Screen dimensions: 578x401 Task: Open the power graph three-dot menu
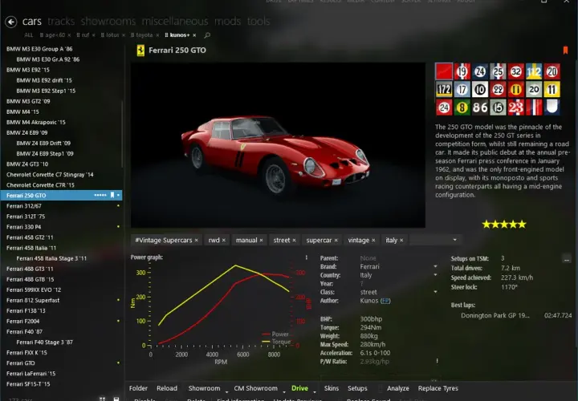pos(307,257)
